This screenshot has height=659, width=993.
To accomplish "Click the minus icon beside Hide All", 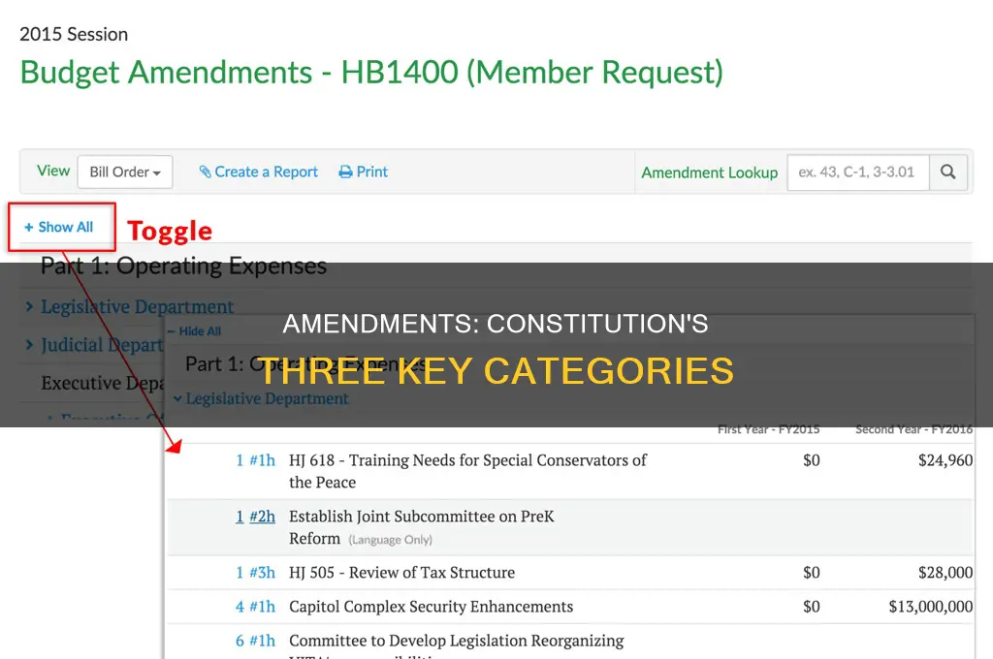I will (x=172, y=330).
